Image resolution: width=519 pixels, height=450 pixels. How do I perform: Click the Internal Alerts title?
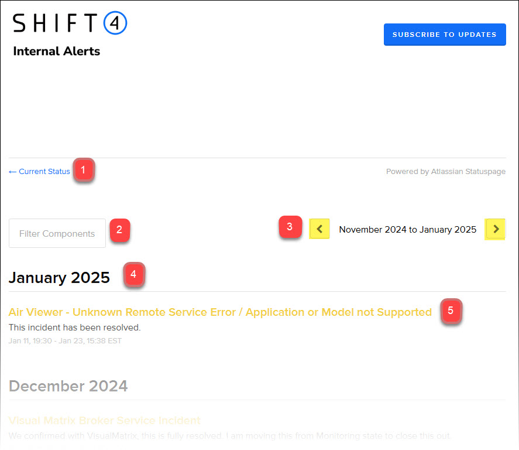[x=57, y=52]
